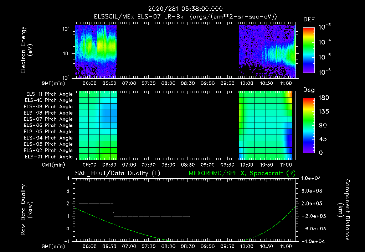Screen dimensions: 365x252
Task: Select the ELS-07 Pitch Angle row label
Action: [x=48, y=119]
